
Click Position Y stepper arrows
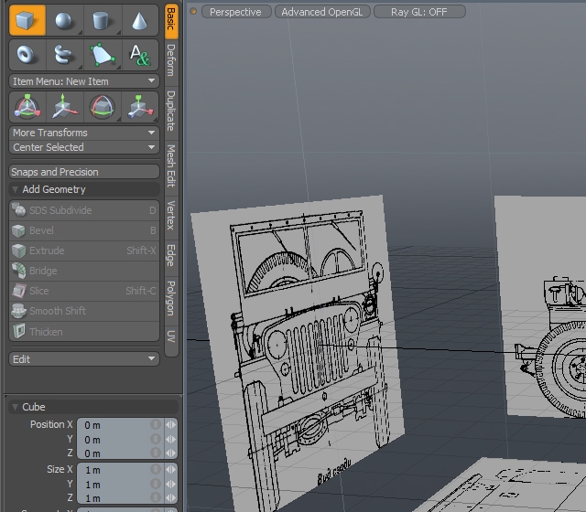click(x=171, y=439)
